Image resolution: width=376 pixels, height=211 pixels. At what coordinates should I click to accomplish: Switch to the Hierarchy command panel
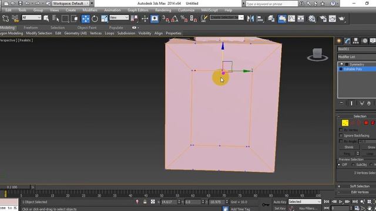356,41
